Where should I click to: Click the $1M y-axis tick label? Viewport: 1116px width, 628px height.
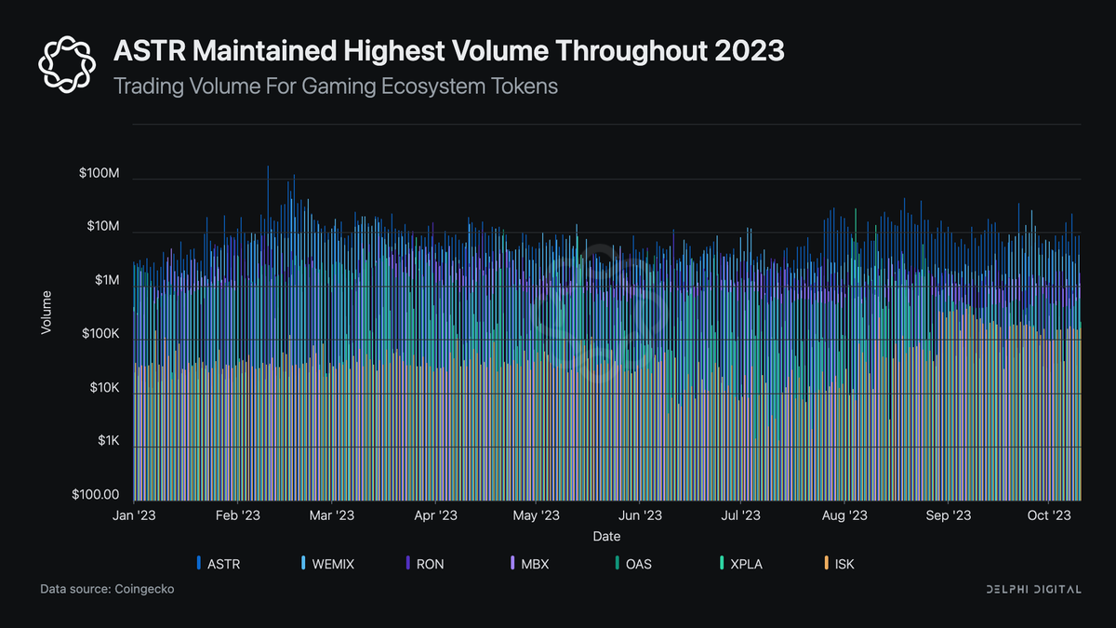point(106,281)
